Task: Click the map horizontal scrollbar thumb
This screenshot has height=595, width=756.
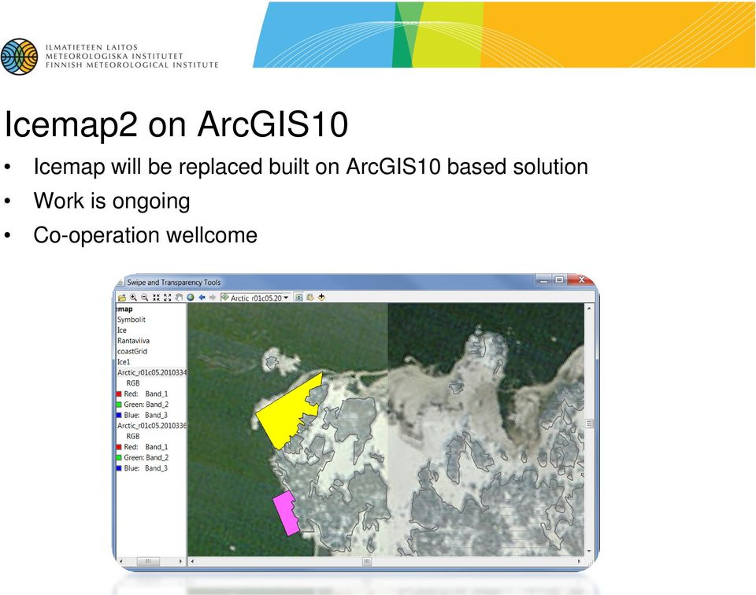Action: click(367, 561)
